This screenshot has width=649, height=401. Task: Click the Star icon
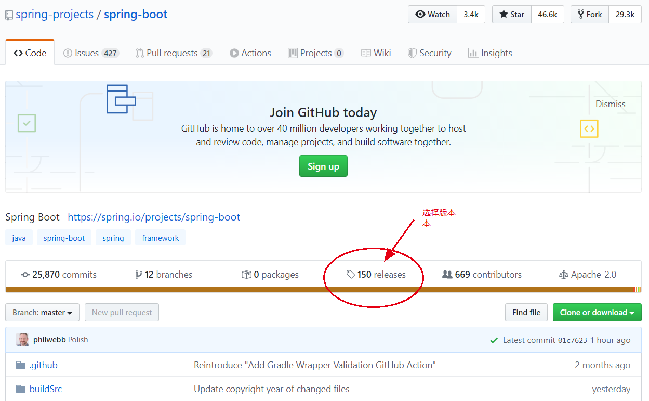tap(504, 15)
